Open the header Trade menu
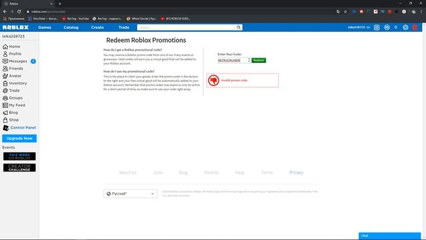 (124, 27)
